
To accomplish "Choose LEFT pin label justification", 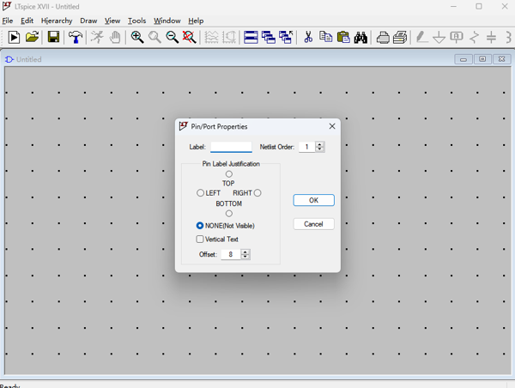I will [x=201, y=193].
